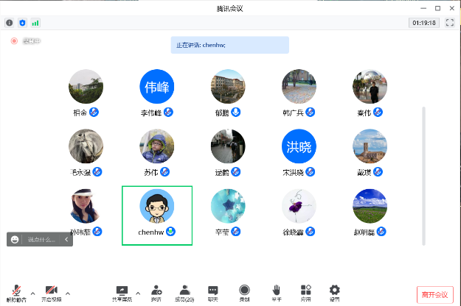The width and height of the screenshot is (461, 306).
Task: Select chenhw's highlighted participant tile
Action: click(x=157, y=215)
